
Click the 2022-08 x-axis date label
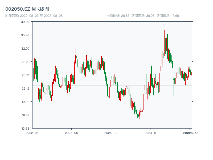(32, 133)
